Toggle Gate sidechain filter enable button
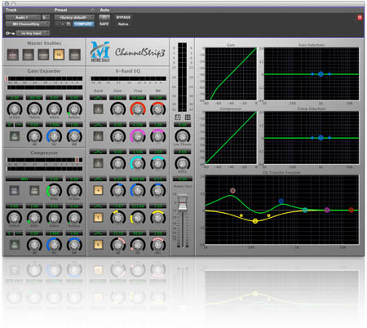This screenshot has width=367, height=328. click(x=14, y=136)
